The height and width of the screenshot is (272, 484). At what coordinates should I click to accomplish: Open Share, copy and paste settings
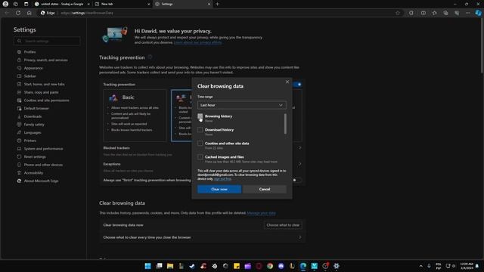pyautogui.click(x=41, y=92)
